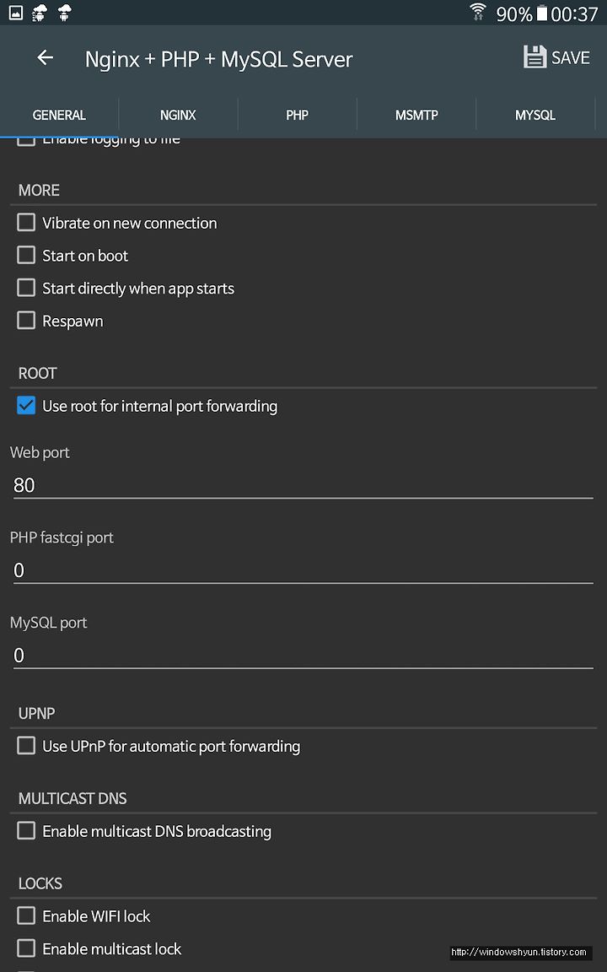Focus the MySQL port field

tap(303, 656)
